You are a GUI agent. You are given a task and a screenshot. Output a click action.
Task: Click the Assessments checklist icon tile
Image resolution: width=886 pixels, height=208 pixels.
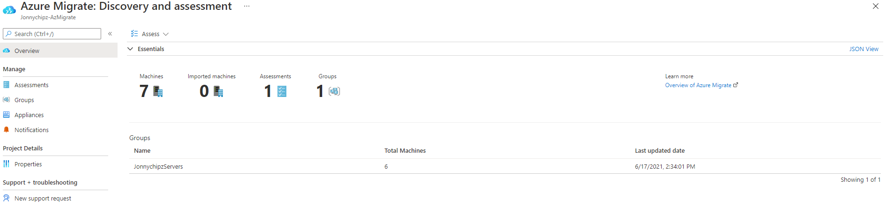point(281,91)
